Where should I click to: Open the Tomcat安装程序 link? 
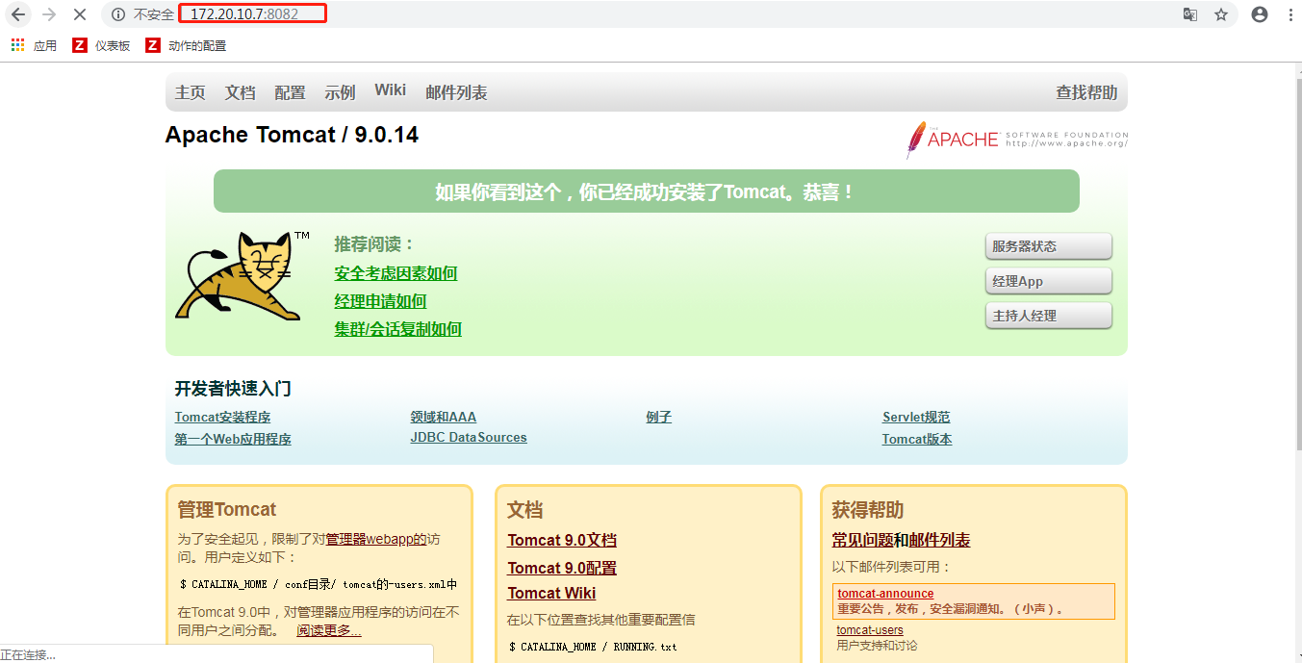pyautogui.click(x=222, y=417)
